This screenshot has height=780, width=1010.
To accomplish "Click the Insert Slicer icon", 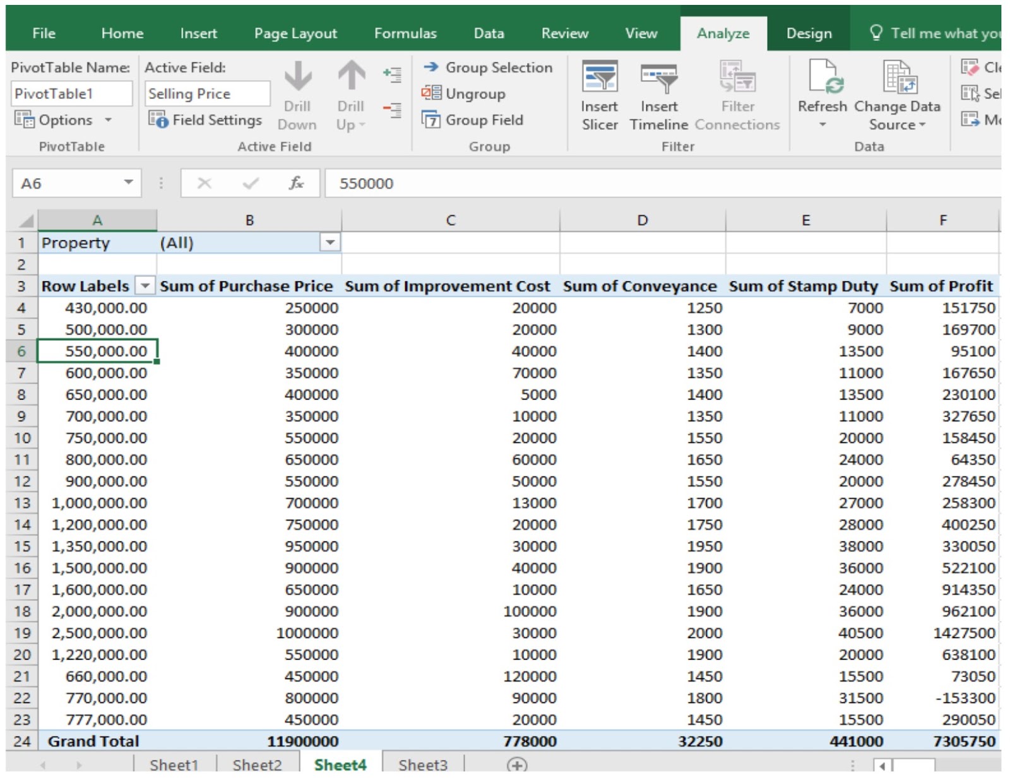I will [599, 77].
